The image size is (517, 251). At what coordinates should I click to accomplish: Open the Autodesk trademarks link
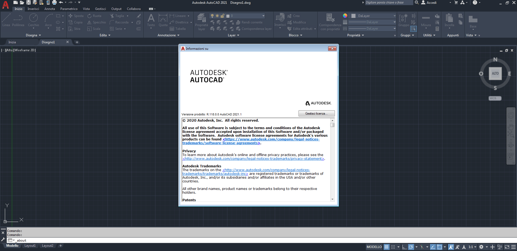pos(246,172)
